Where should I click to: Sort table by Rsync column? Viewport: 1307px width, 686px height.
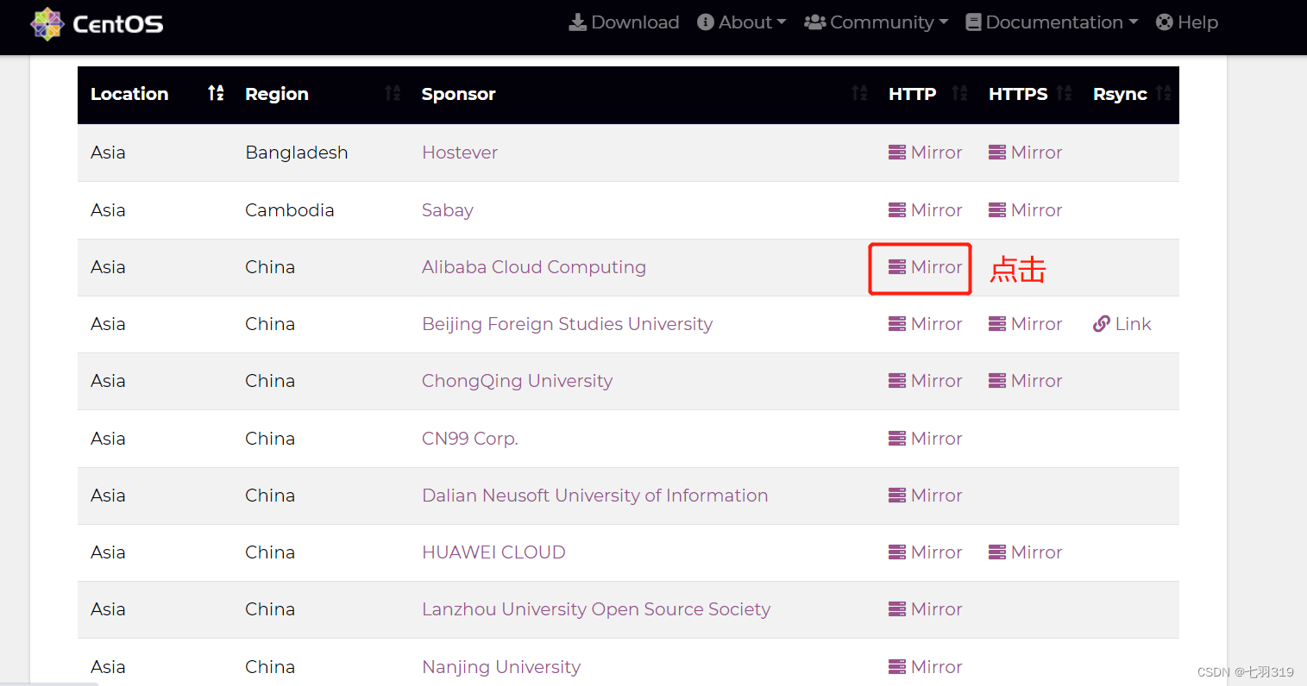(x=1130, y=94)
